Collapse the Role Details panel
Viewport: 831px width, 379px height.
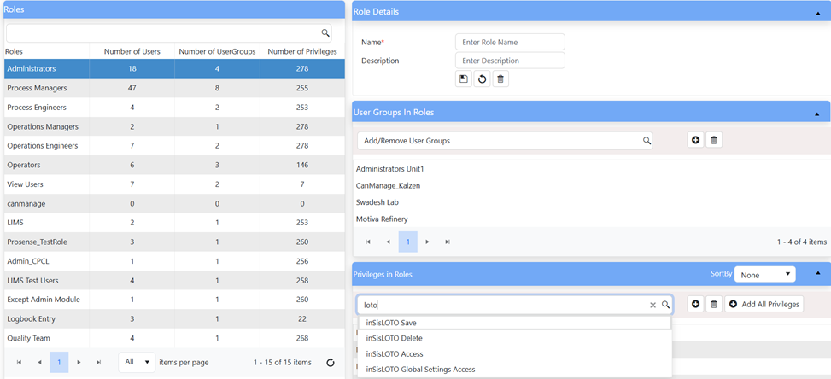816,12
